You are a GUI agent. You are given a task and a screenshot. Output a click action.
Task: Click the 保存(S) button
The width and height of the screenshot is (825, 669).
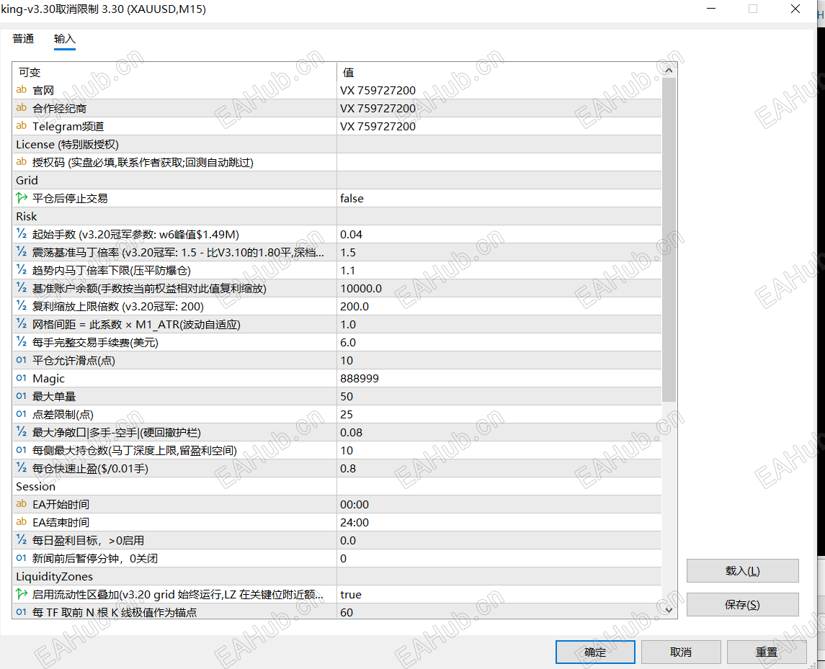click(x=742, y=604)
